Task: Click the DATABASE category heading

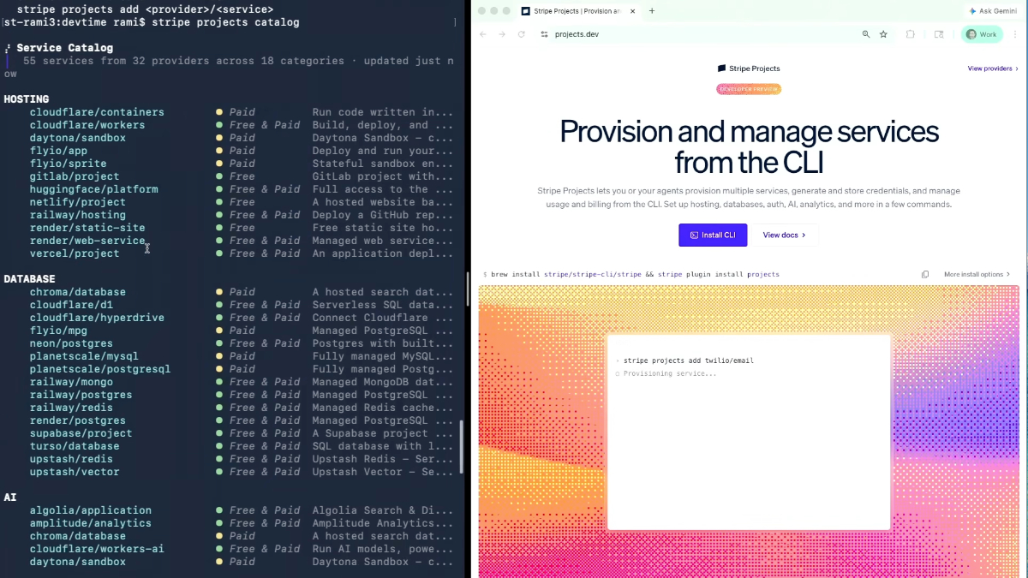Action: [29, 279]
